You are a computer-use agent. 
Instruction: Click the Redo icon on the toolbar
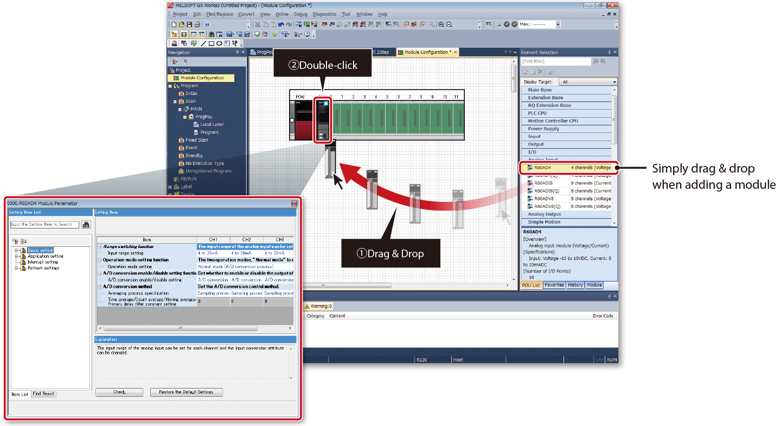pos(289,24)
